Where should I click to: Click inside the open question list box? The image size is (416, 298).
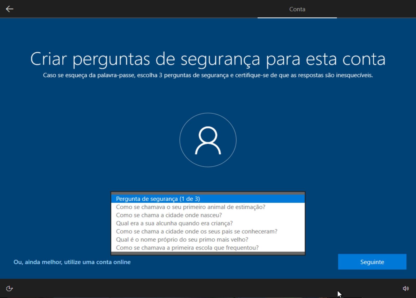(208, 223)
